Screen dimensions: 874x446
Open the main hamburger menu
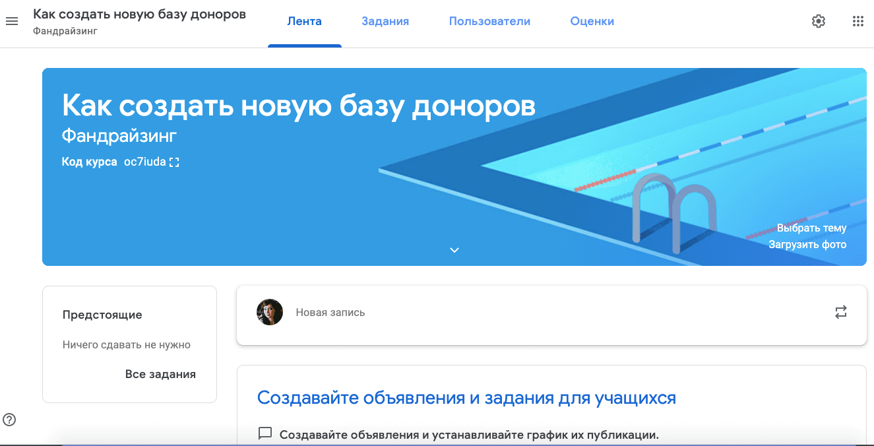pos(12,21)
